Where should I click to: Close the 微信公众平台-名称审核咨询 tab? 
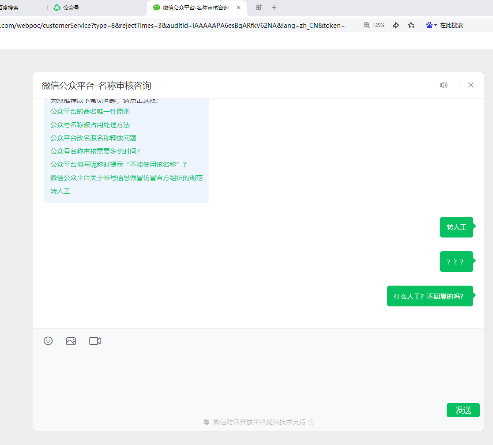tap(239, 8)
